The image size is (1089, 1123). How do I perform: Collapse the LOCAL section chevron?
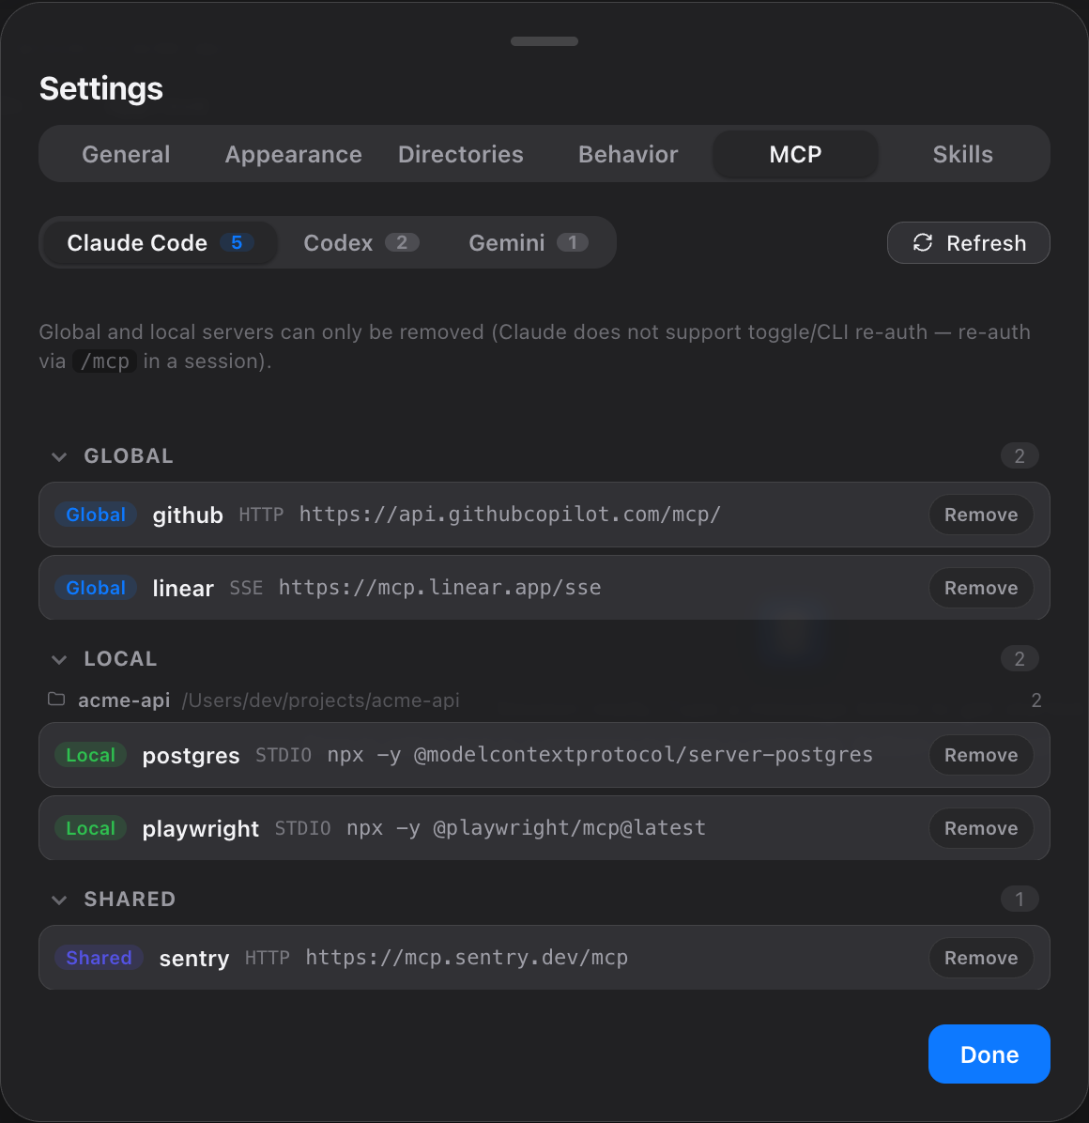(x=59, y=659)
